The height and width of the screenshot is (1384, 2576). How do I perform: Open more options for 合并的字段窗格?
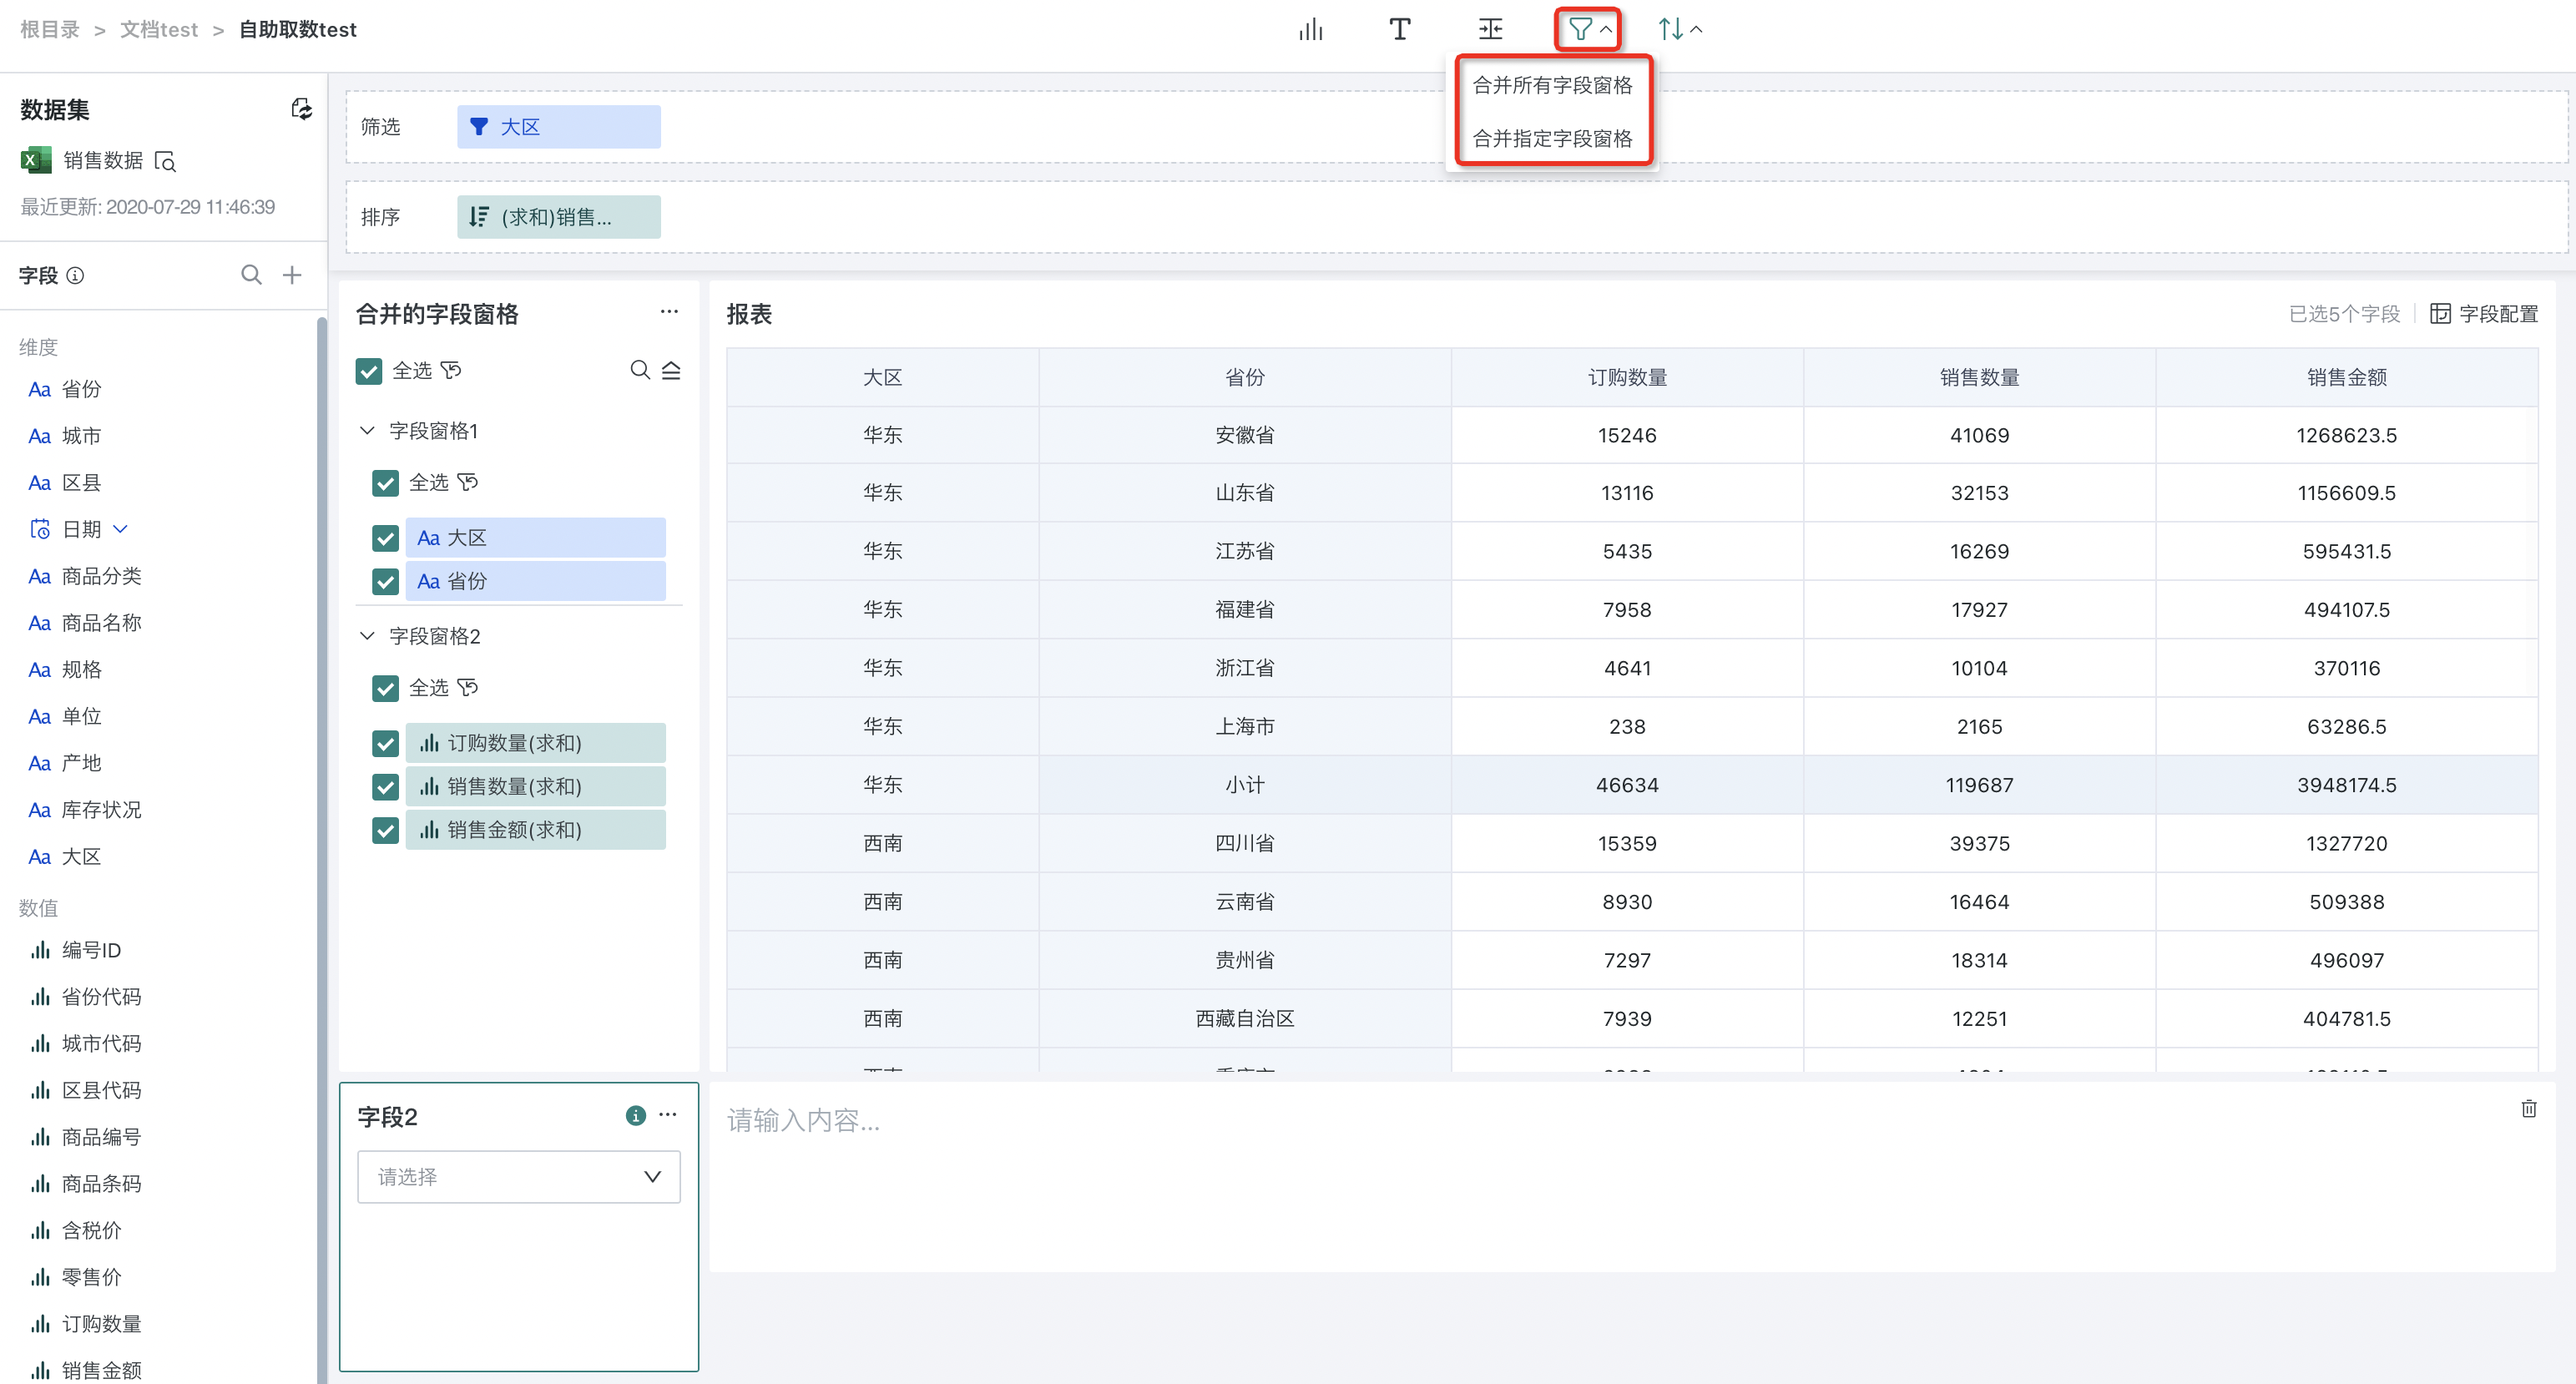pyautogui.click(x=669, y=312)
